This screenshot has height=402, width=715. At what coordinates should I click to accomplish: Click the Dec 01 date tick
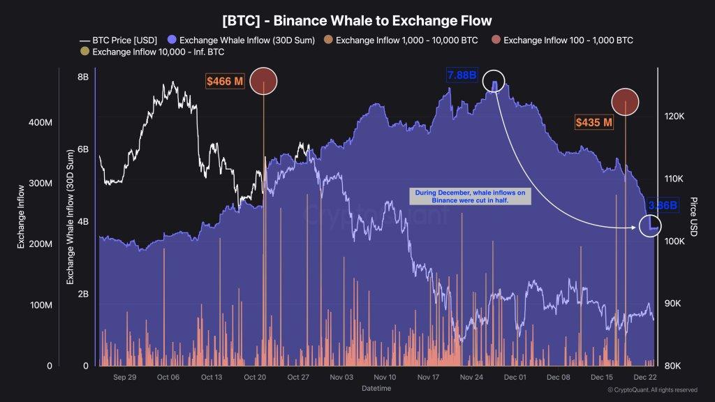click(515, 377)
